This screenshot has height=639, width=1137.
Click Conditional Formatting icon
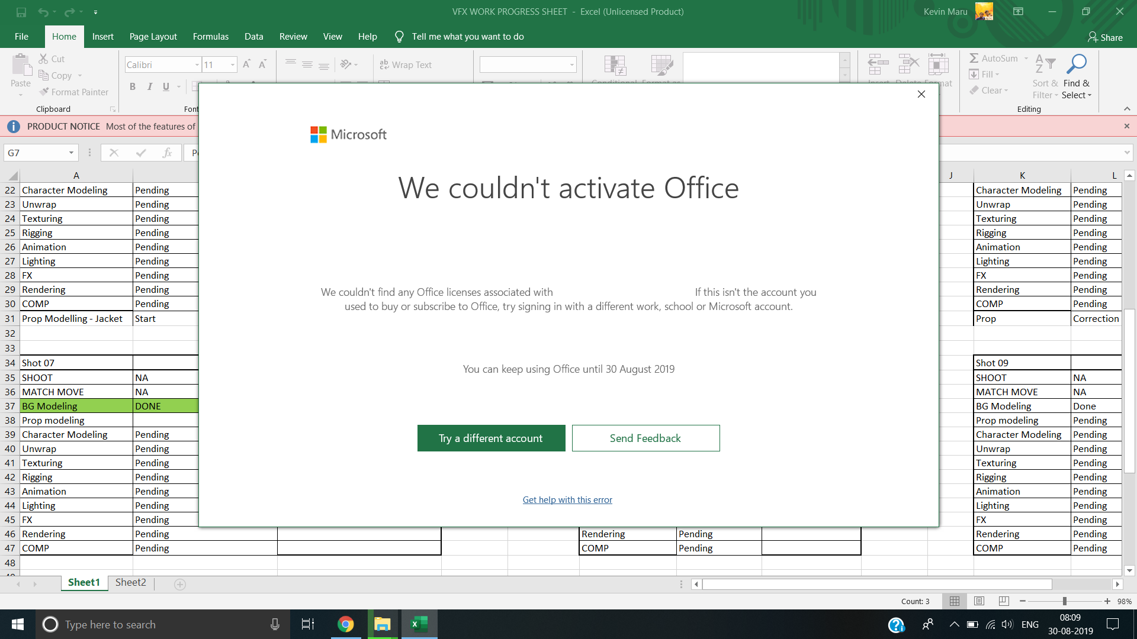615,66
